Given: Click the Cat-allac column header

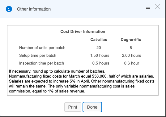Looking at the screenshot, I should click(x=99, y=39).
